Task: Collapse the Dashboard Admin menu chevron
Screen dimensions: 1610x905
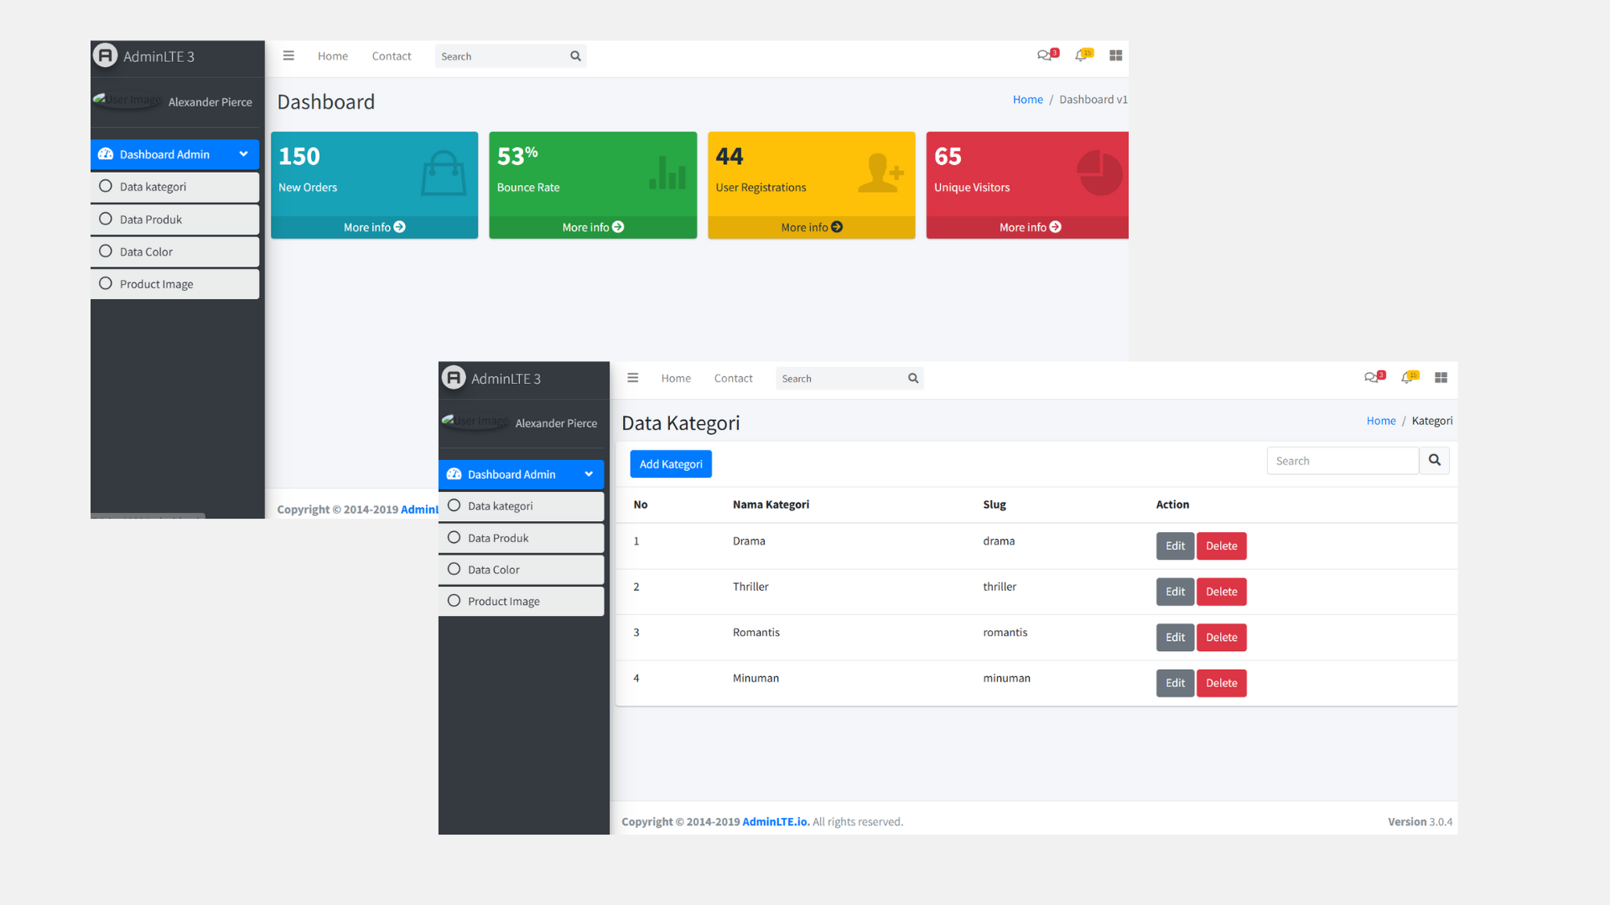Action: [243, 154]
